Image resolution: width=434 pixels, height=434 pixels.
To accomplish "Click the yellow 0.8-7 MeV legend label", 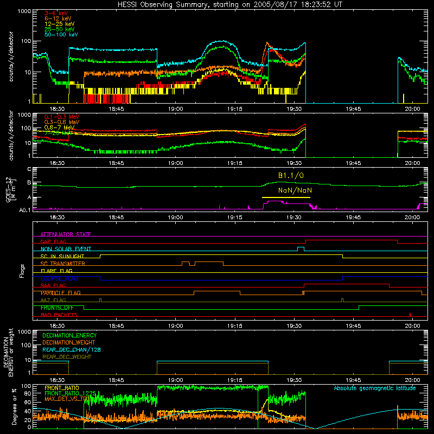I will (59, 127).
